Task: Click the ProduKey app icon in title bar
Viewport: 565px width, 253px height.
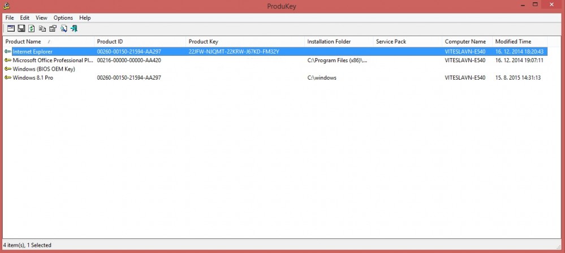Action: (6, 6)
